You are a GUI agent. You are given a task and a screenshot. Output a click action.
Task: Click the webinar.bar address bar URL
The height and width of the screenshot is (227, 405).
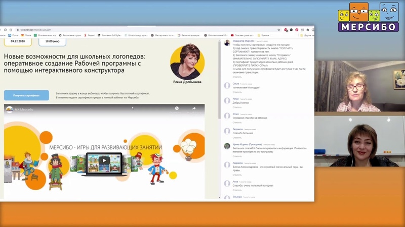(35, 30)
